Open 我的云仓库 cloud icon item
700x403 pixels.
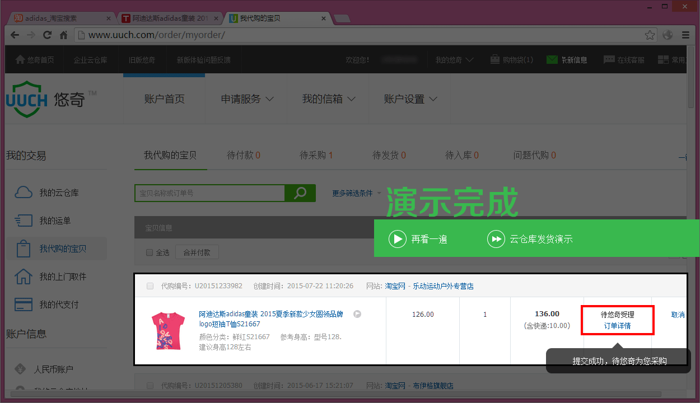click(47, 193)
